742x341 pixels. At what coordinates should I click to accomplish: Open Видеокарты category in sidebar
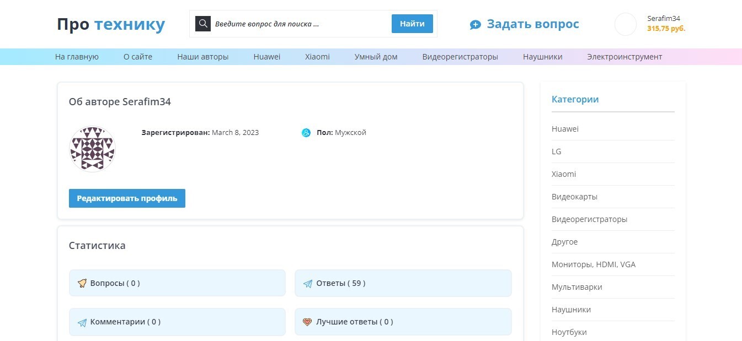[x=574, y=197]
